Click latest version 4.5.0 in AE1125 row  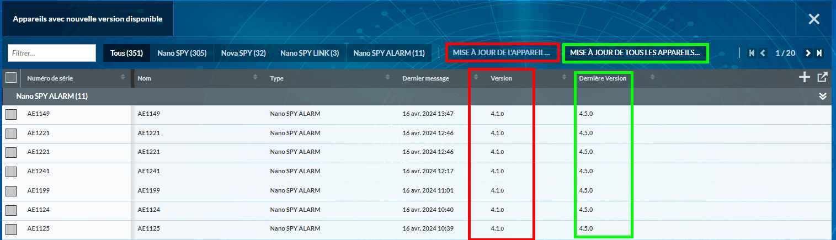(x=585, y=228)
